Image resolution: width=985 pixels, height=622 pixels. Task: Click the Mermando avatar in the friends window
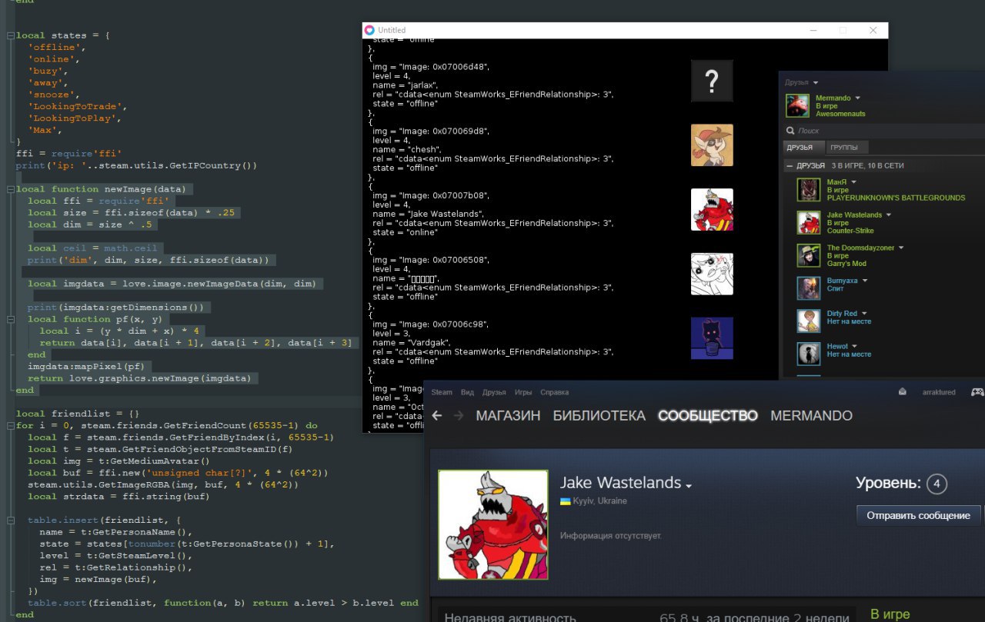797,106
